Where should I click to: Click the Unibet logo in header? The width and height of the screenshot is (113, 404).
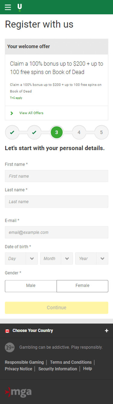point(20,8)
